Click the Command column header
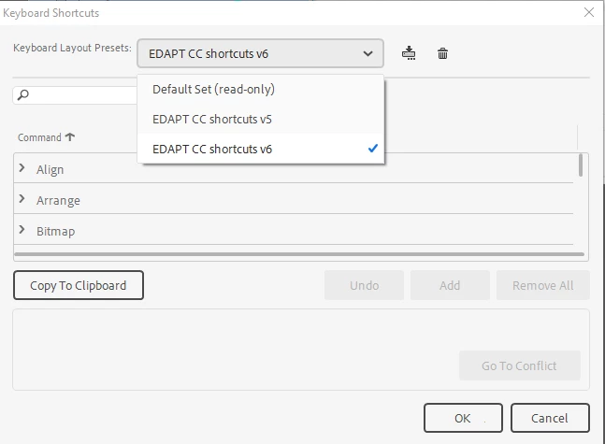This screenshot has width=605, height=444. pyautogui.click(x=40, y=137)
